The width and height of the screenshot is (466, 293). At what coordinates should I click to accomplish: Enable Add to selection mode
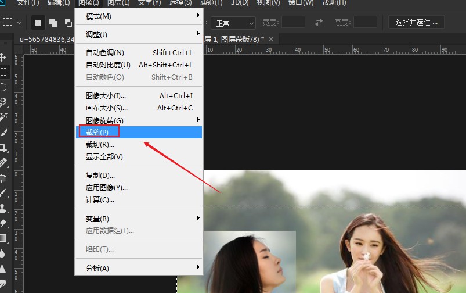(x=53, y=23)
